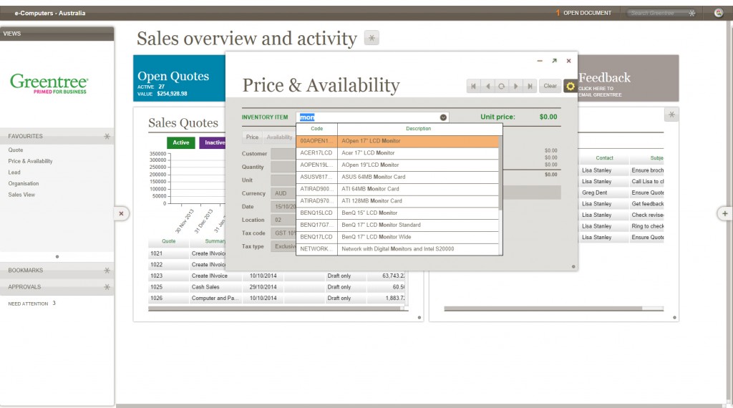
Task: Switch to the Price tab
Action: pyautogui.click(x=252, y=137)
